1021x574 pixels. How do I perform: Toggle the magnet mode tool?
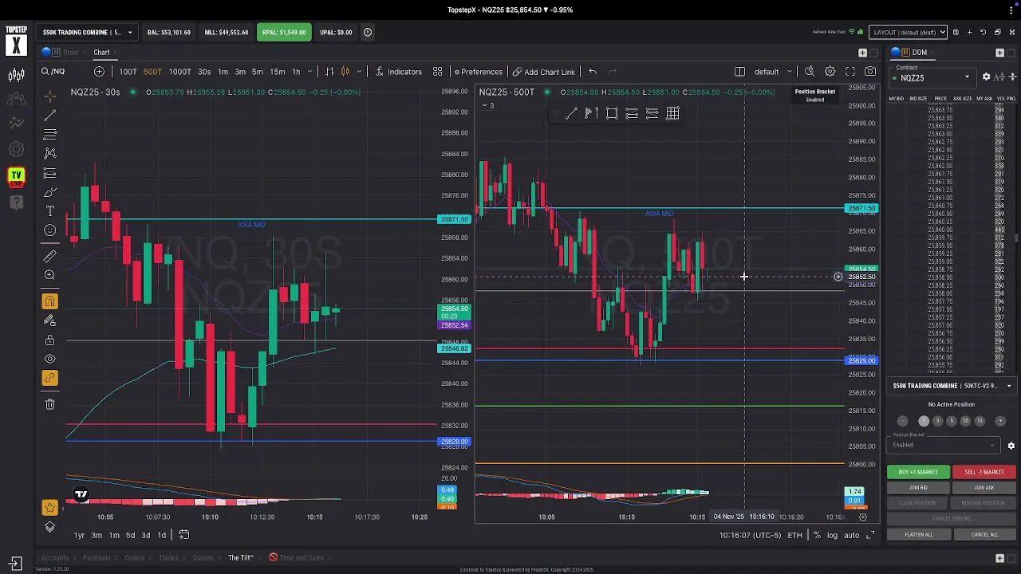(x=49, y=301)
